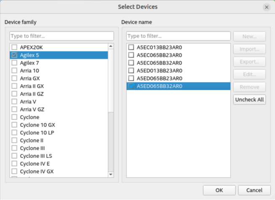Viewport: 275px width, 200px height.
Task: Cancel the device selection dialog
Action: coord(254,190)
